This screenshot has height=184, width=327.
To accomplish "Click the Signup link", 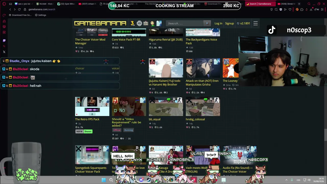I will click(x=229, y=24).
